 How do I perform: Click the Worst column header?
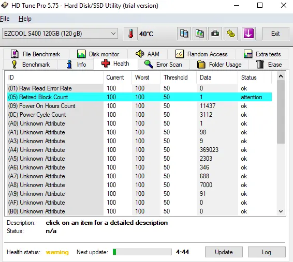tap(146, 78)
